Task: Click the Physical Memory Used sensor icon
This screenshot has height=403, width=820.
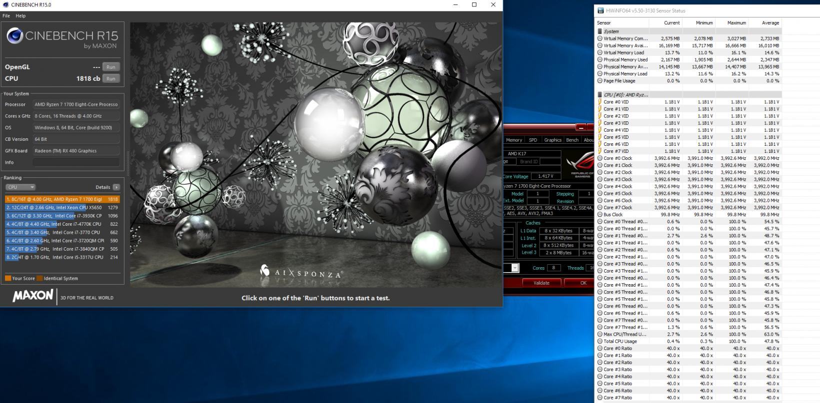Action: [600, 59]
